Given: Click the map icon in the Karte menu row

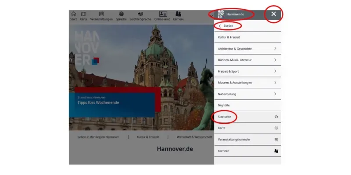Looking at the screenshot, I should (x=276, y=128).
